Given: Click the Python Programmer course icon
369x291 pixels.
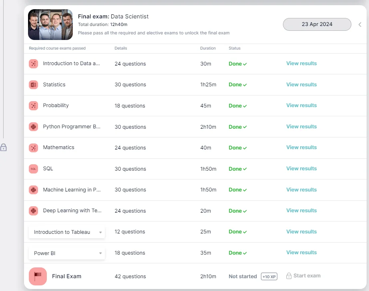Looking at the screenshot, I should coord(34,127).
